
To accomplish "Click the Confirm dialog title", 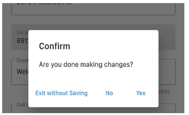I will click(x=54, y=46).
